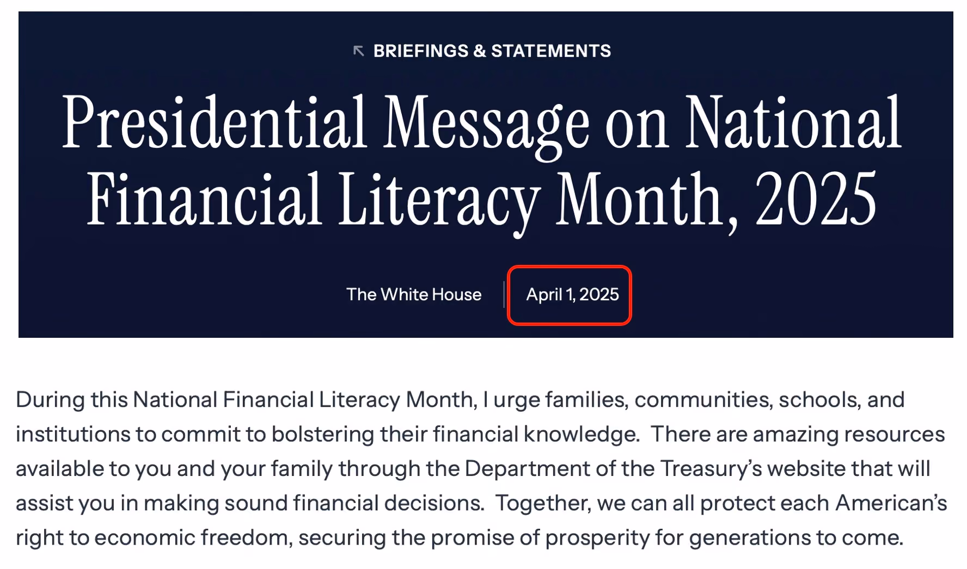The image size is (967, 569).
Task: Click the word Presidential in the headline
Action: (214, 122)
